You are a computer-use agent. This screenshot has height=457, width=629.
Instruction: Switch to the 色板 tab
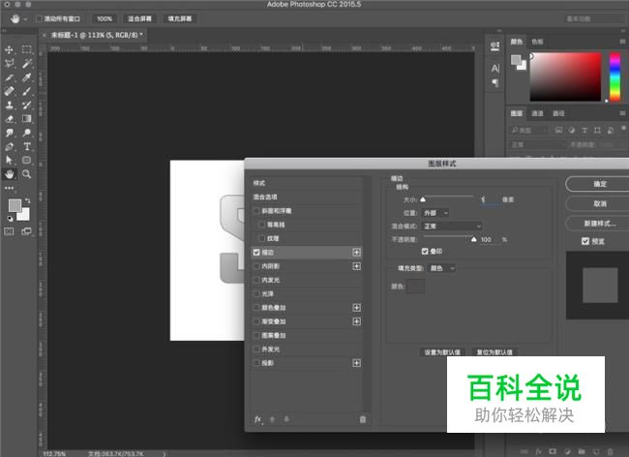click(x=537, y=42)
